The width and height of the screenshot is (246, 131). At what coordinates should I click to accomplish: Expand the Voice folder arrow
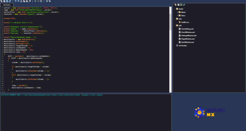tap(177, 15)
